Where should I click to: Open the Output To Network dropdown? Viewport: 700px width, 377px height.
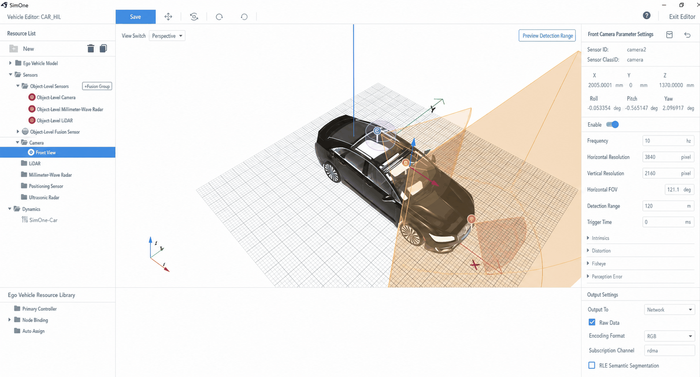[669, 310]
